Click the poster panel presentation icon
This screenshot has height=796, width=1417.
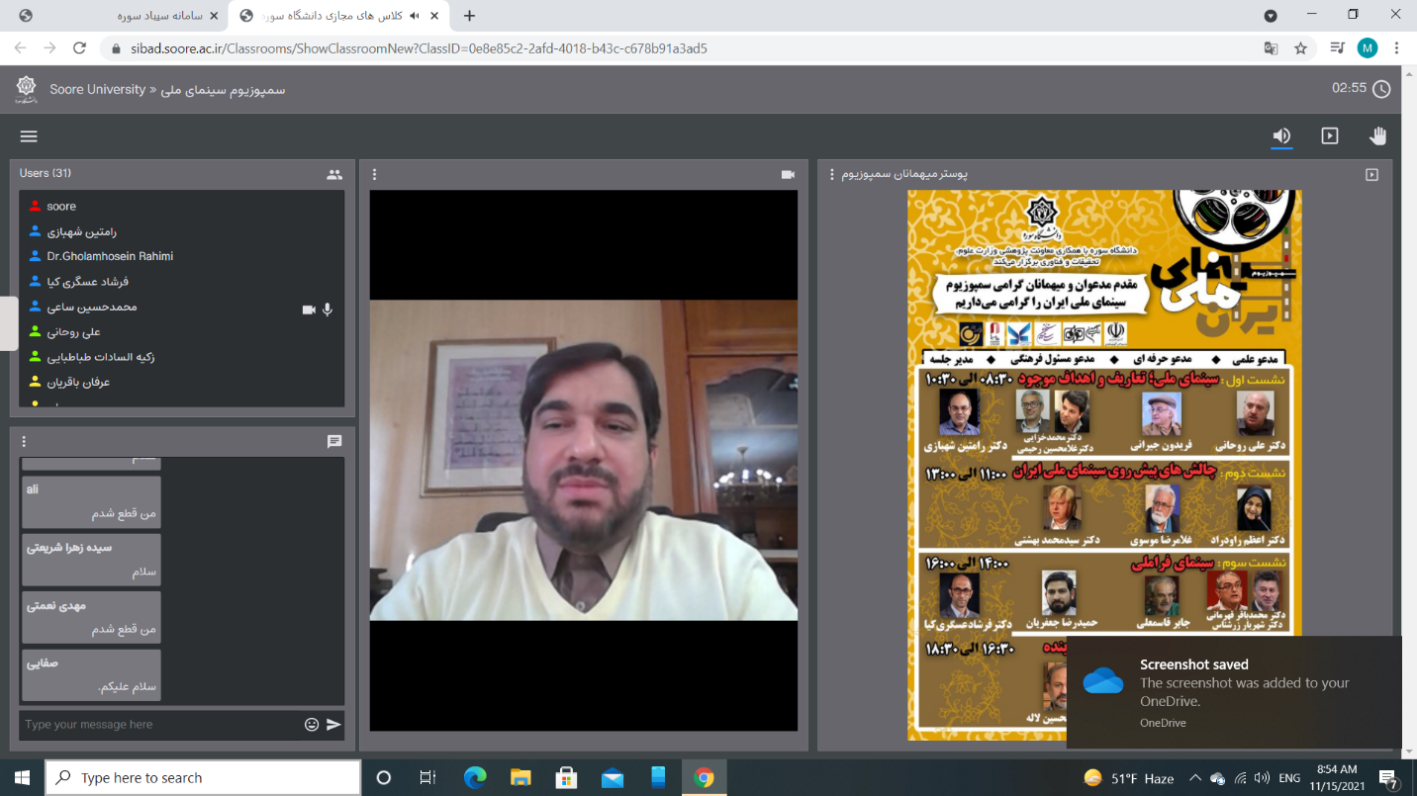pos(1371,175)
